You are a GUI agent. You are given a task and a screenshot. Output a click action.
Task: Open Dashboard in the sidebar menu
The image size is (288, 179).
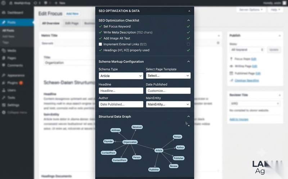15,13
